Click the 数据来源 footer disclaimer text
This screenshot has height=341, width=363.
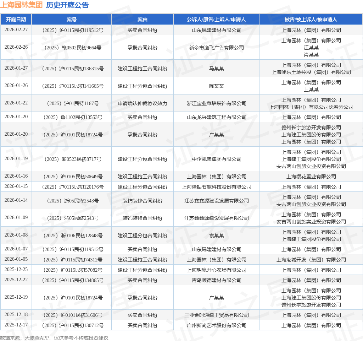point(54,338)
